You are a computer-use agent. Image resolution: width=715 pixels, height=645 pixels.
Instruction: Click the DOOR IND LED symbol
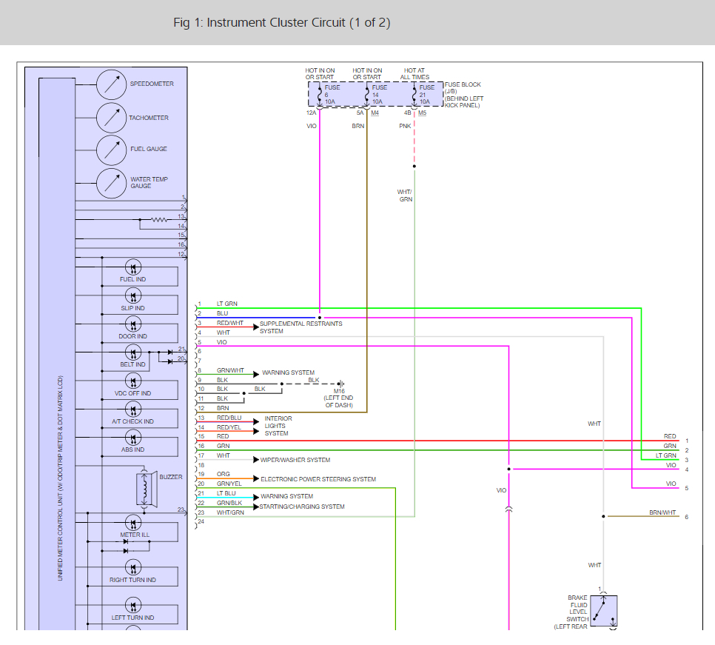point(133,324)
